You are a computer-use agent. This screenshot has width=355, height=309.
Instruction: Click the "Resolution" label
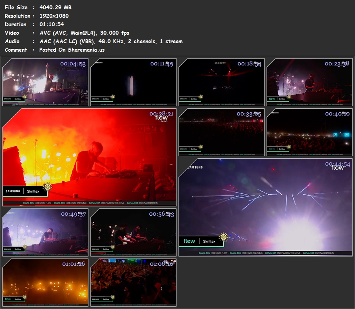pos(17,16)
